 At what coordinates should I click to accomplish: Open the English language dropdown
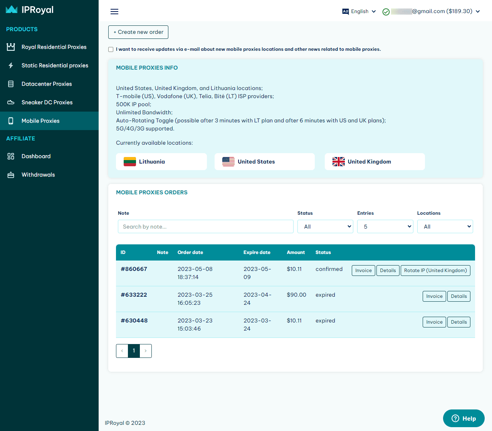click(x=359, y=12)
